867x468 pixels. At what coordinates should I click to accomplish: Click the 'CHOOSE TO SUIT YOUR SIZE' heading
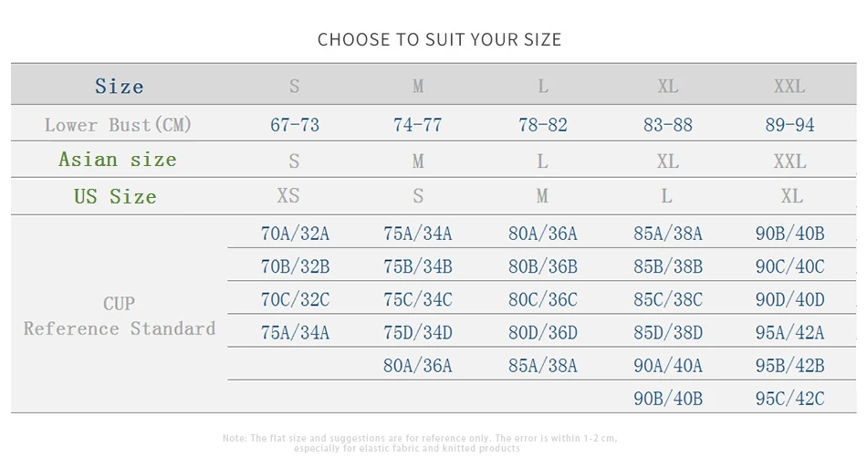(440, 40)
